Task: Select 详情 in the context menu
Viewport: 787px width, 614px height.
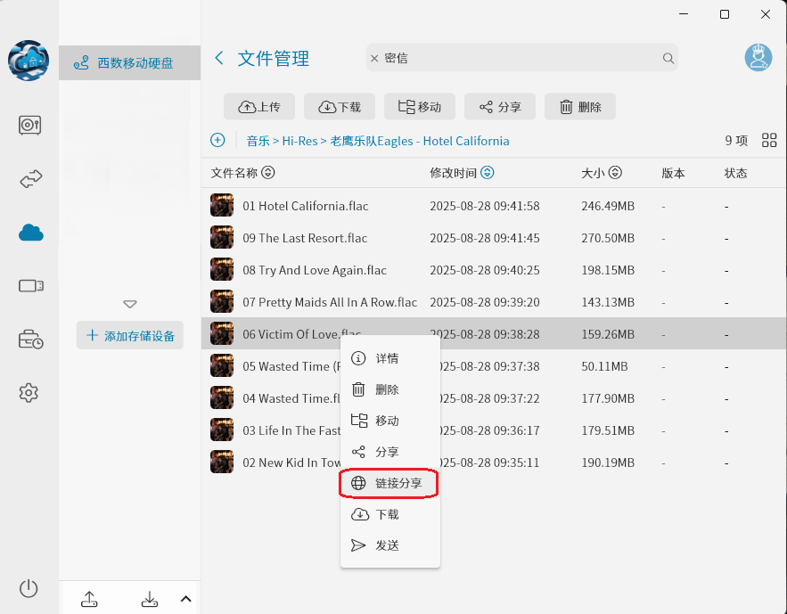Action: tap(389, 358)
